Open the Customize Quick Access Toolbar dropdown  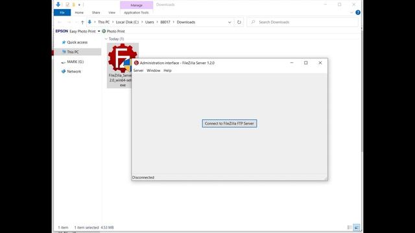[x=79, y=5]
